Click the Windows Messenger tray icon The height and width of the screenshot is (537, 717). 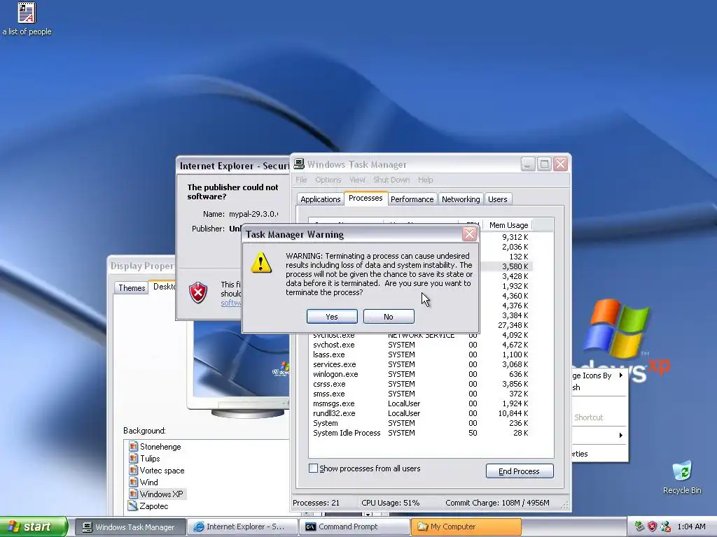[665, 527]
